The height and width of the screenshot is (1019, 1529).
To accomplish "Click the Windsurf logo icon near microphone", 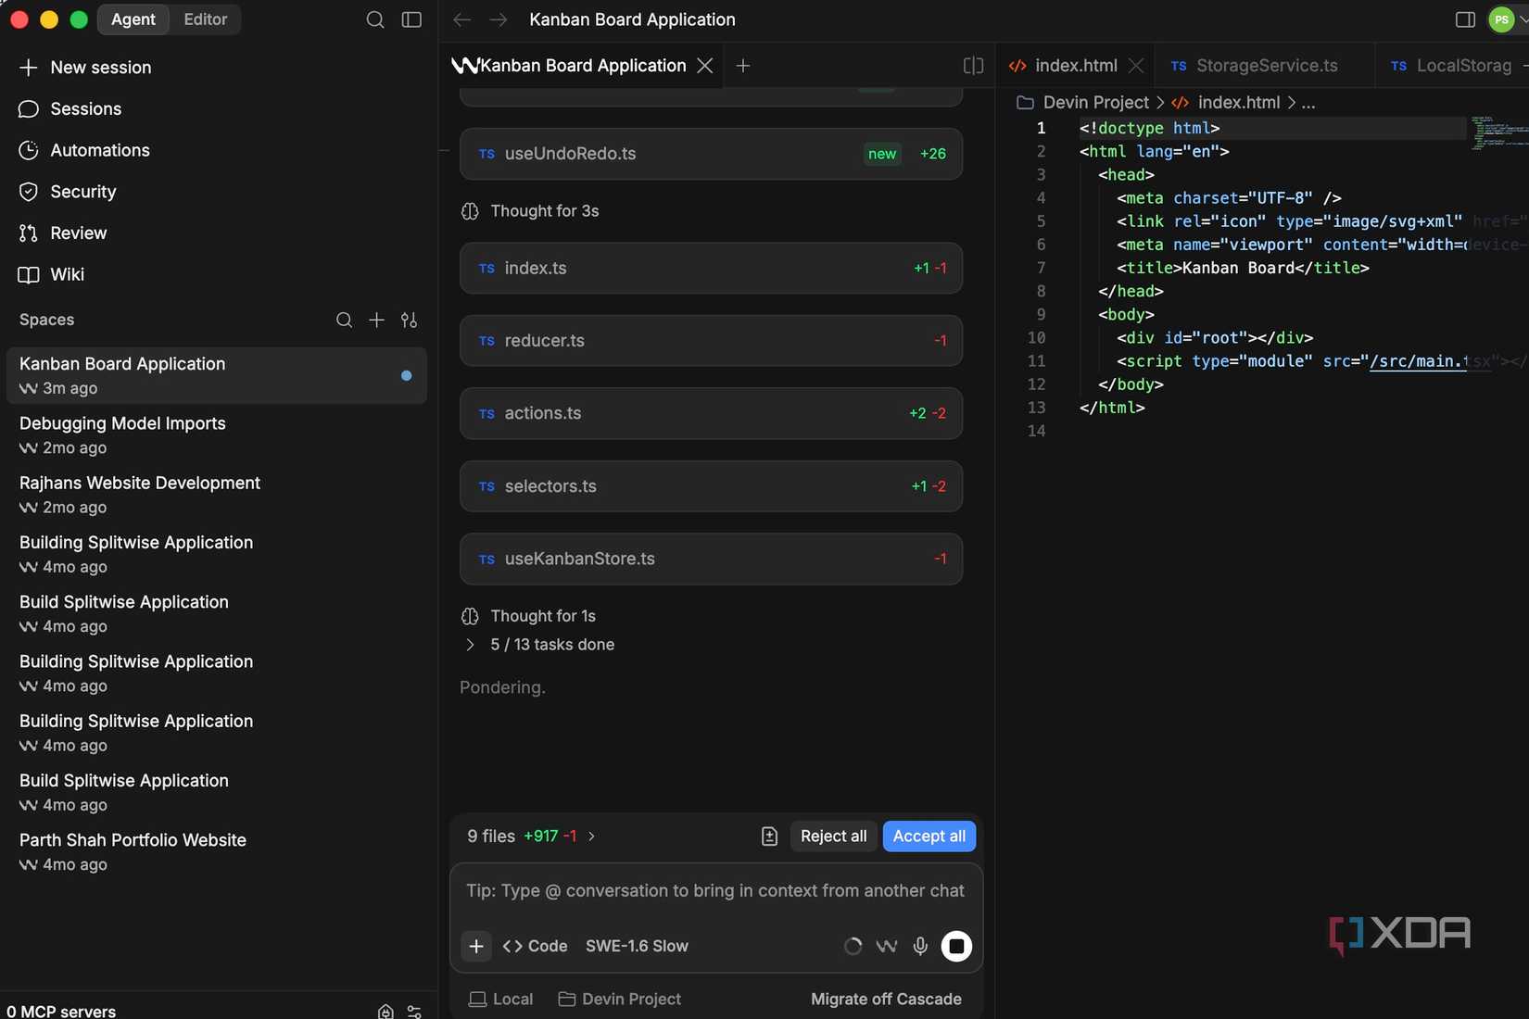I will [887, 946].
